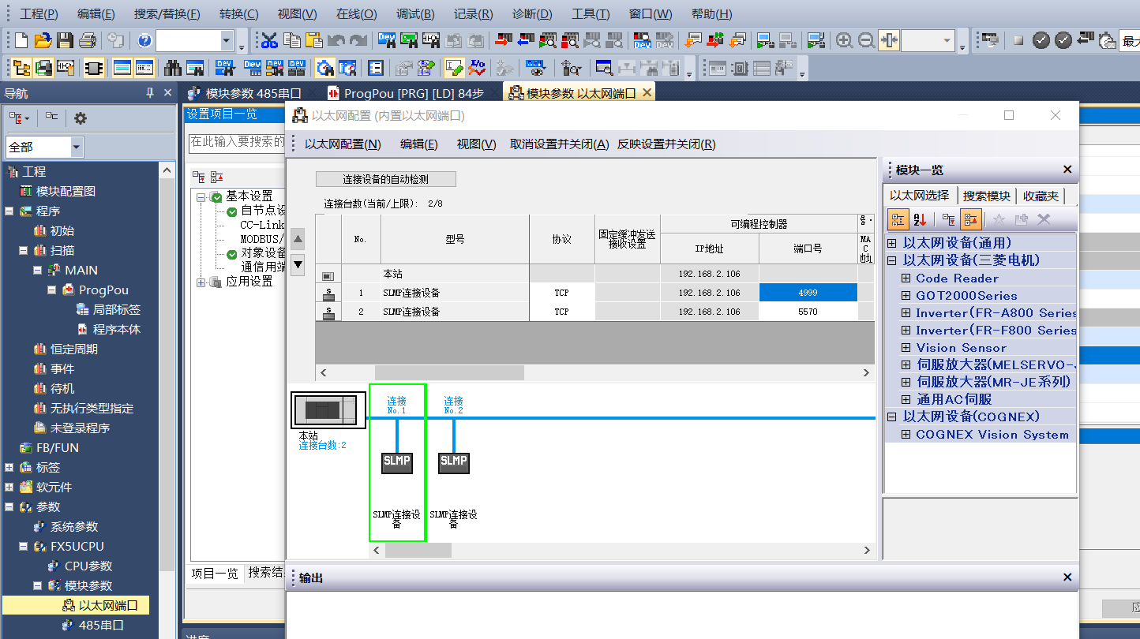
Task: Click the Cut scissors icon
Action: [269, 41]
